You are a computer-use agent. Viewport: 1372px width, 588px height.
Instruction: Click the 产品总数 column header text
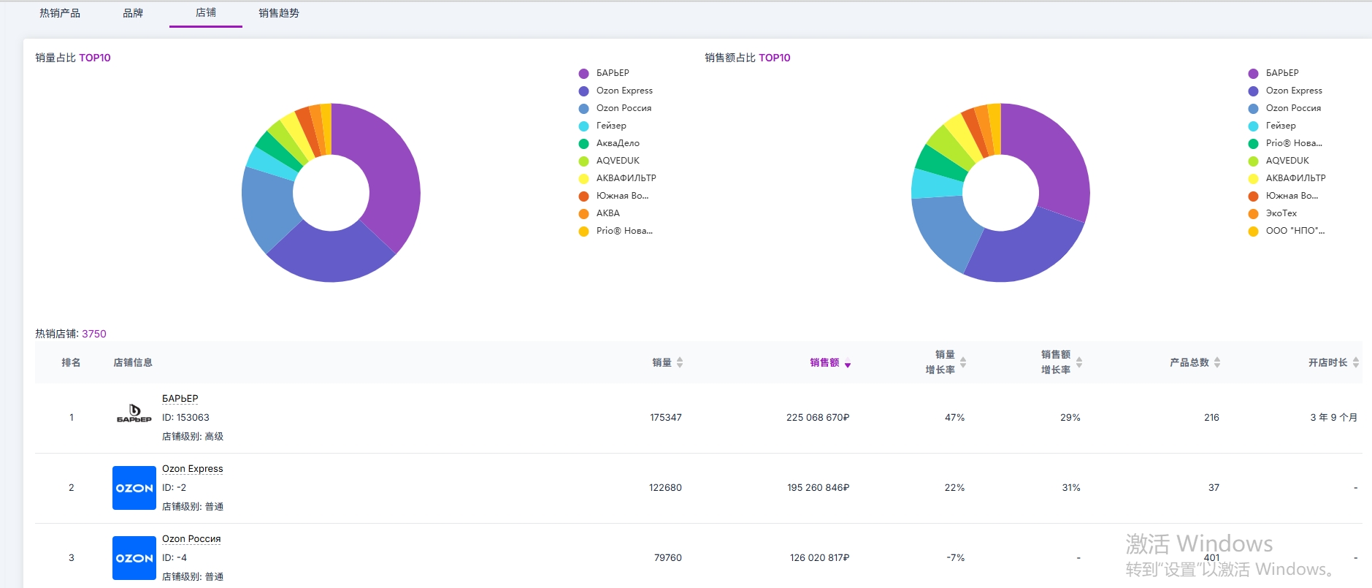(1189, 362)
